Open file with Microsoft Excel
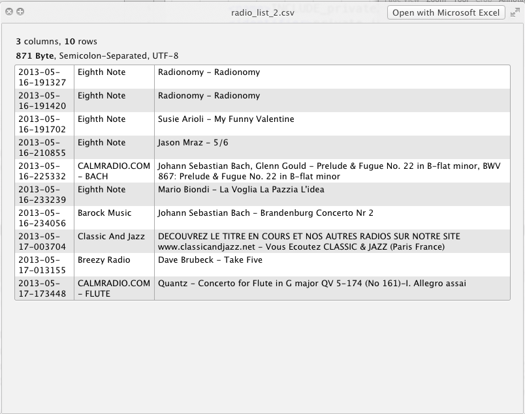 [446, 12]
